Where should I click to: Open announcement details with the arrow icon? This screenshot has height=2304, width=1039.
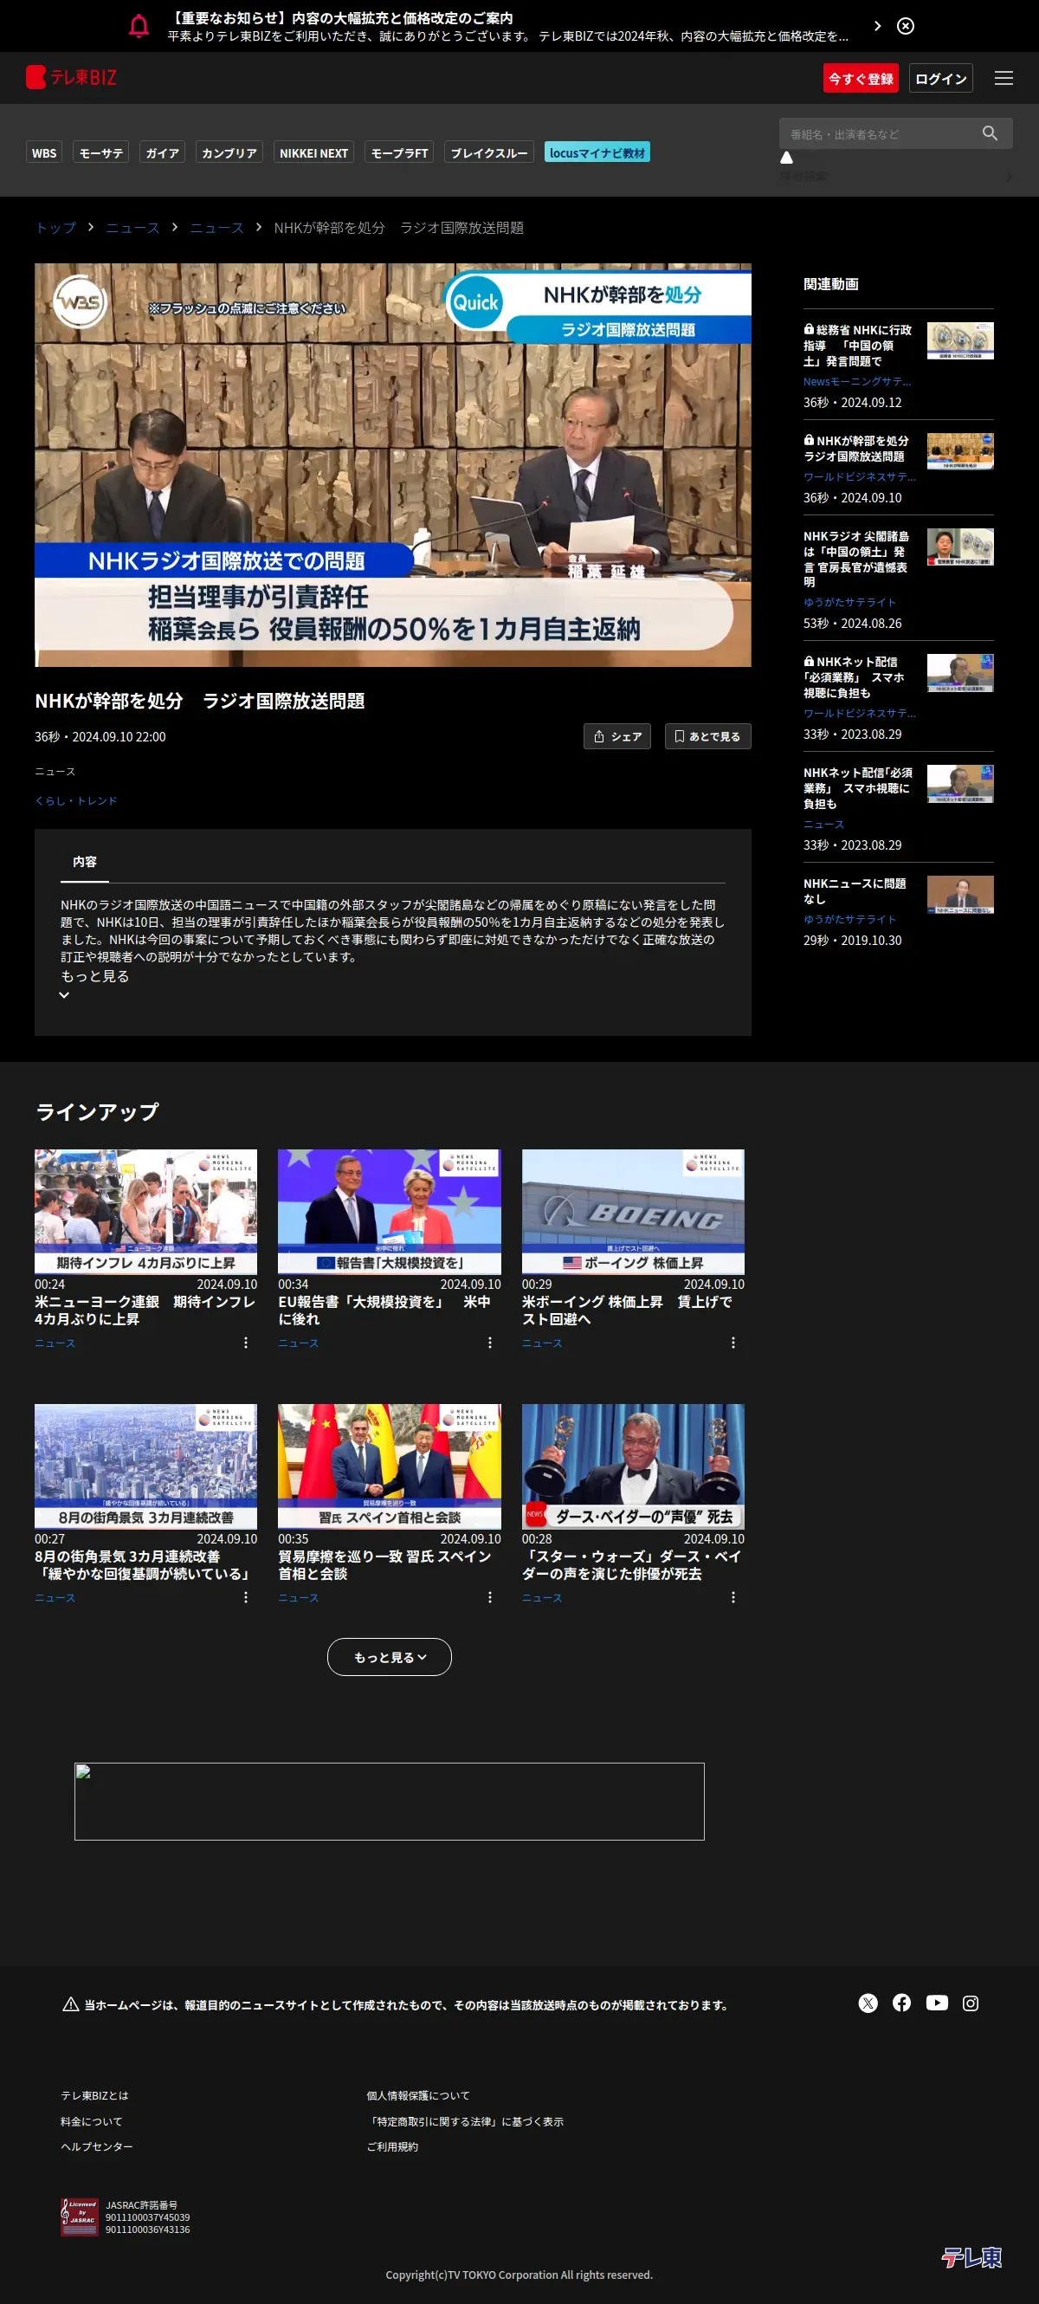coord(877,26)
